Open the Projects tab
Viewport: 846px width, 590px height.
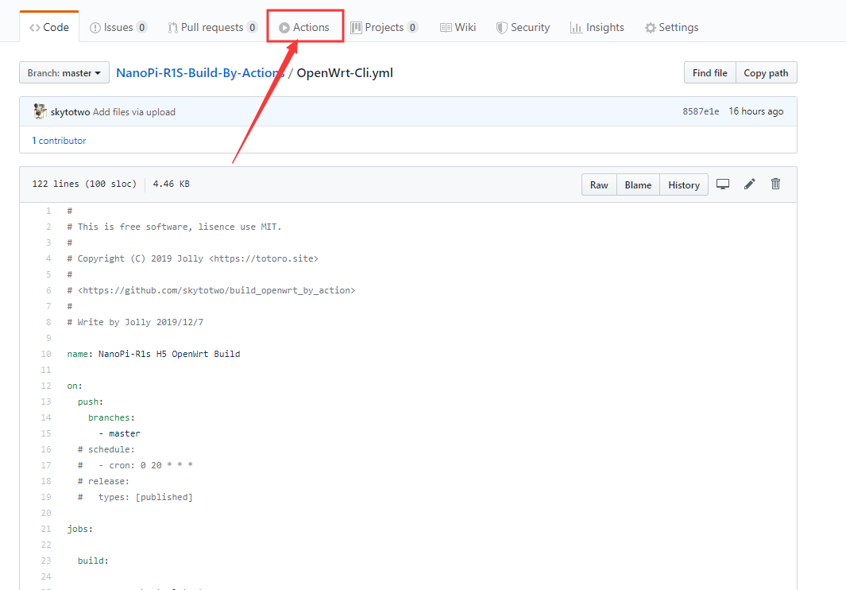[384, 27]
